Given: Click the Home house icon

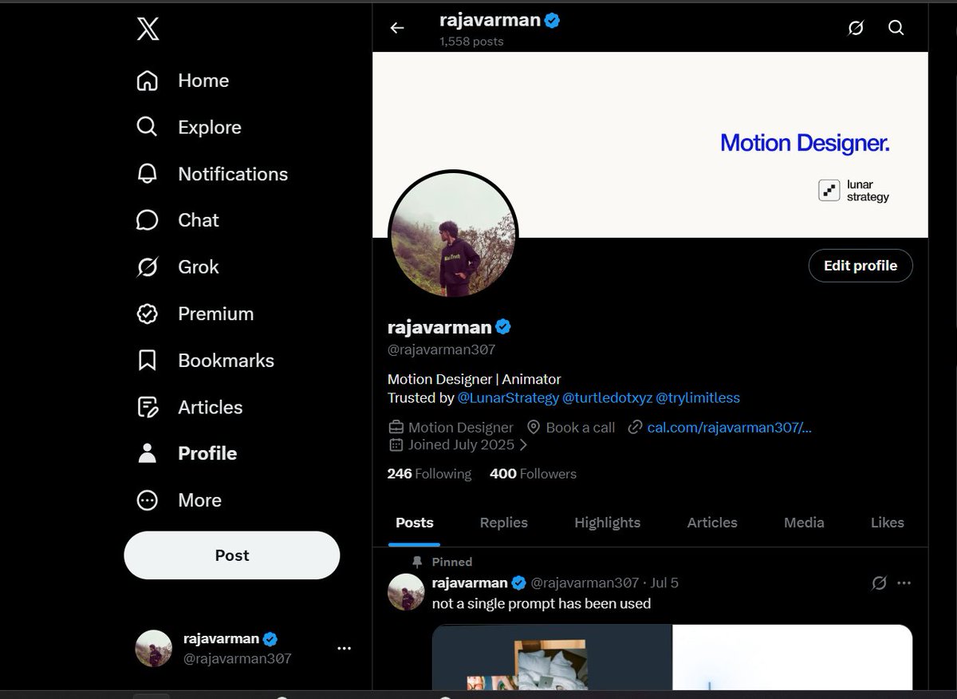Looking at the screenshot, I should click(148, 81).
